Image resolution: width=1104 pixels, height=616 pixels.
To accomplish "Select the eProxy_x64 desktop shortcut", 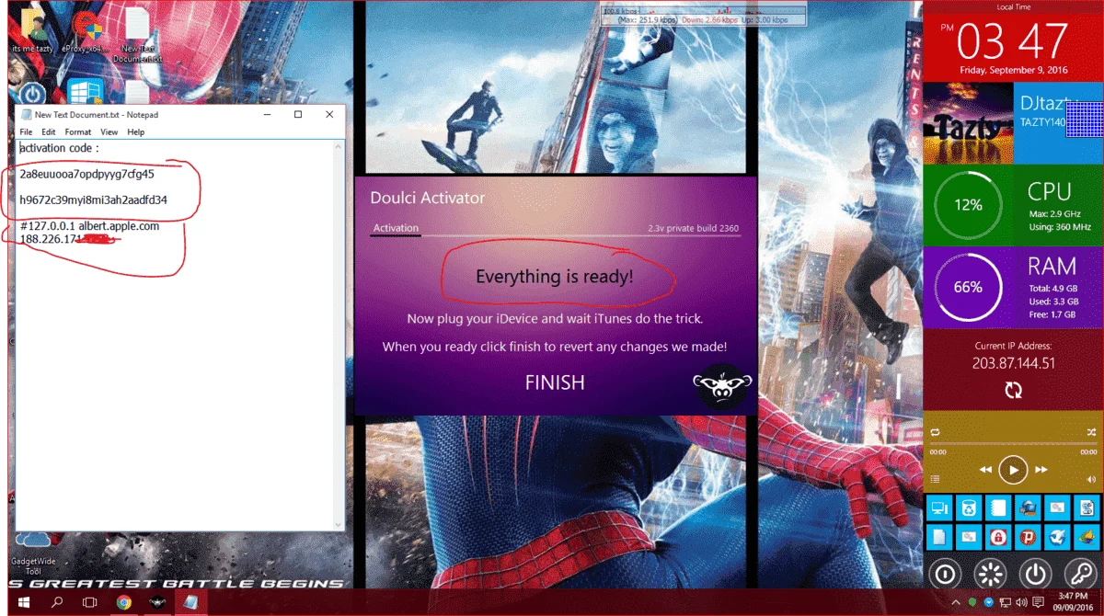I will (86, 30).
